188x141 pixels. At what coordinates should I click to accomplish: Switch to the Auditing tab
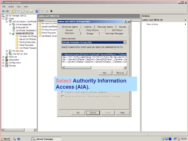[88, 27]
